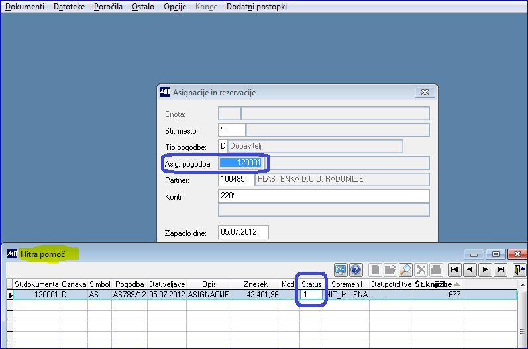Go to the previous record arrow

470,270
